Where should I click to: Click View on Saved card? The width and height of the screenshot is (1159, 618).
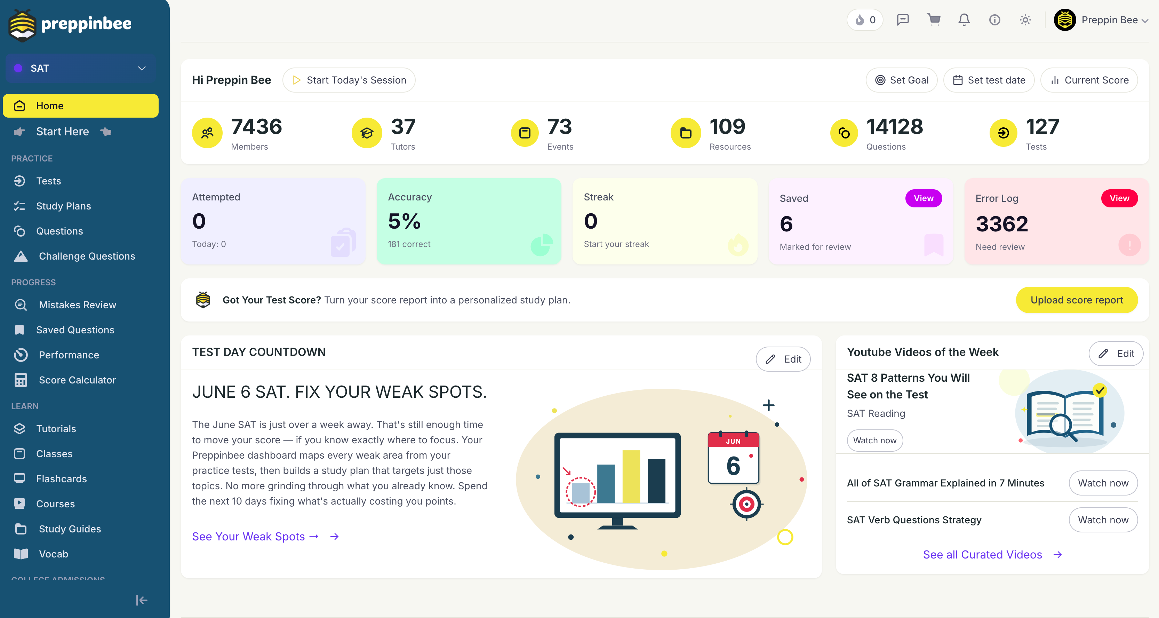(923, 198)
